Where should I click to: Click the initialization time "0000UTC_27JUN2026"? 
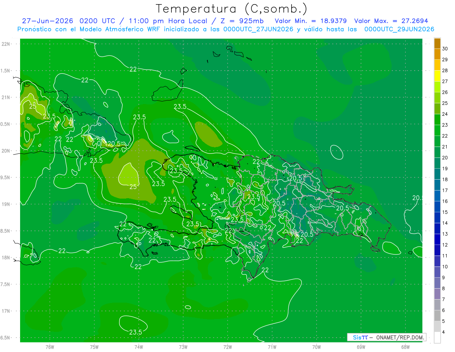pos(259,29)
